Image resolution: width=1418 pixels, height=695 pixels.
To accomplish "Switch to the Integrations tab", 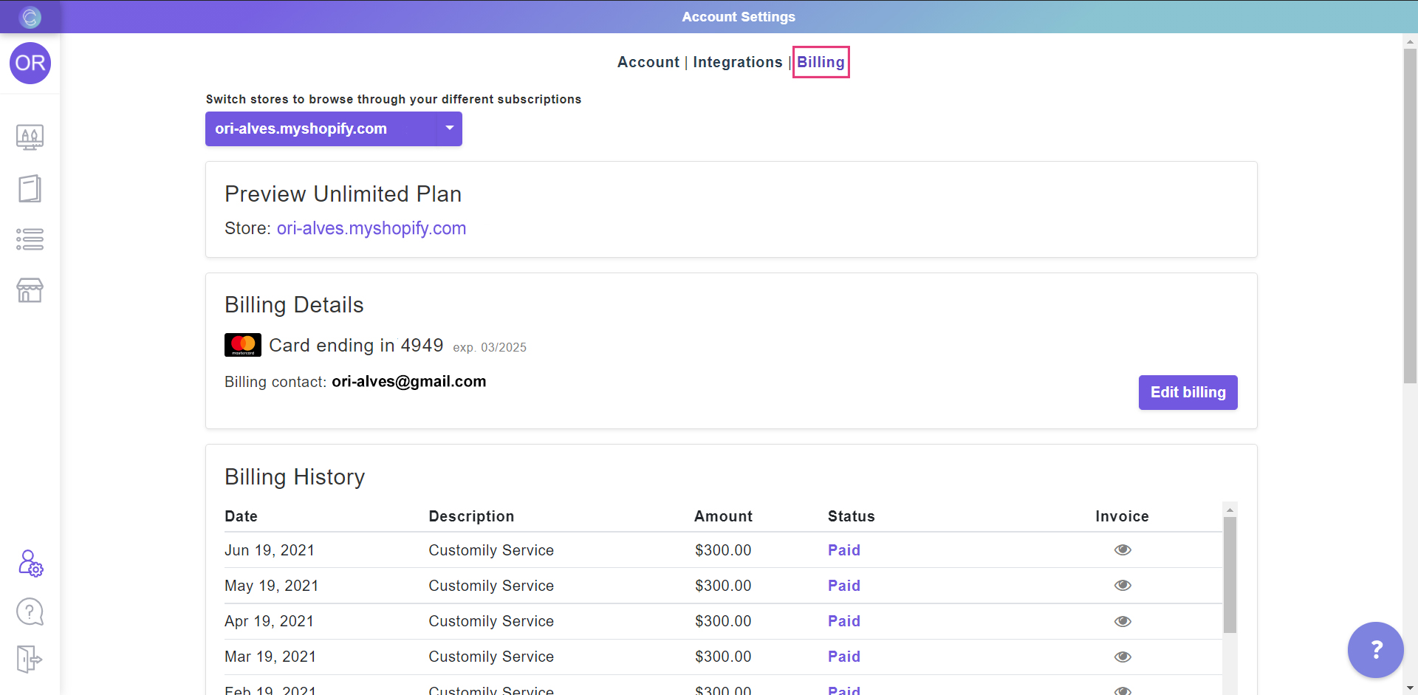I will pyautogui.click(x=737, y=62).
